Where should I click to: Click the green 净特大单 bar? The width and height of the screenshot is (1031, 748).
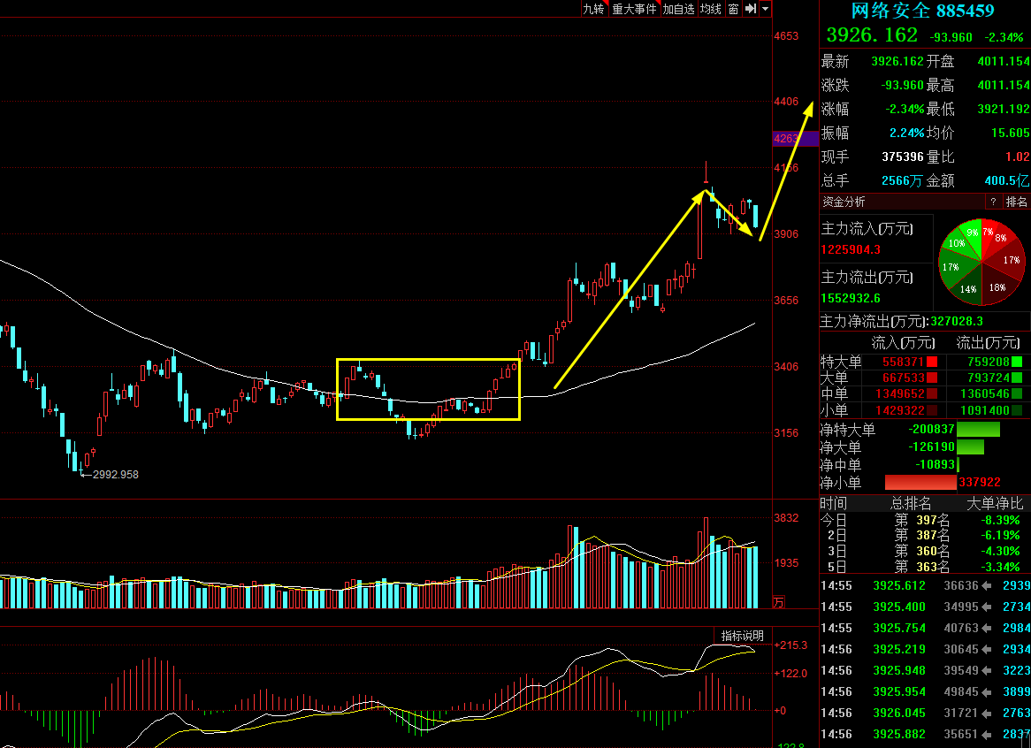(x=979, y=429)
